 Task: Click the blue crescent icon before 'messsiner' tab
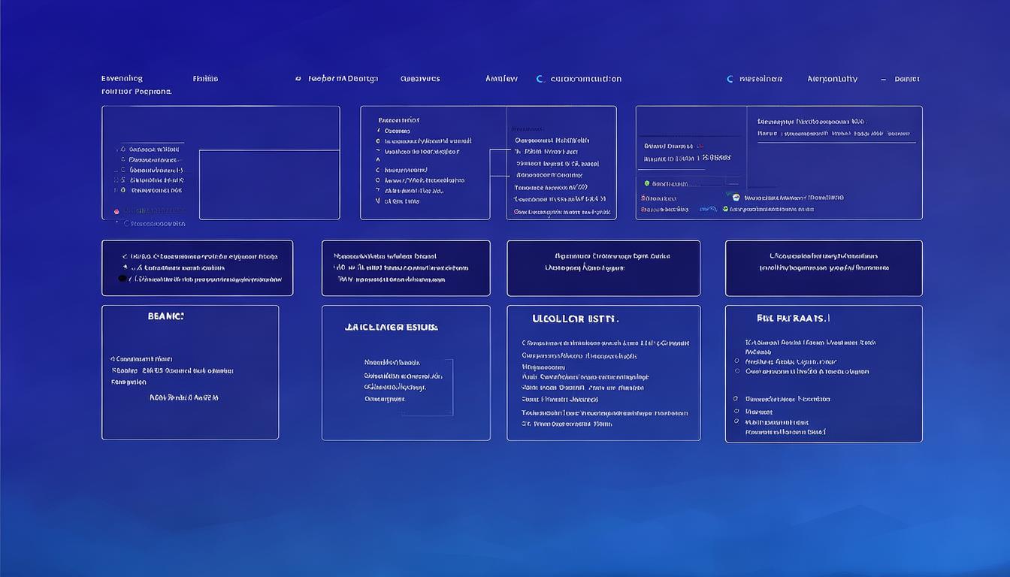[x=730, y=79]
